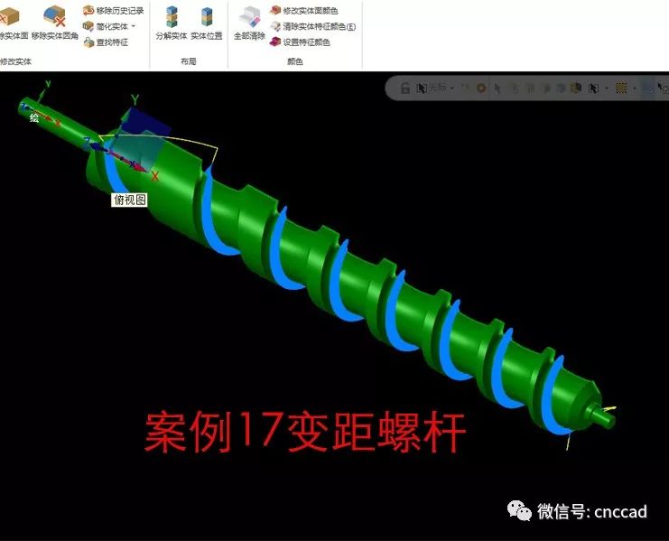Click the 光标 AutoCursor button
The width and height of the screenshot is (669, 541).
[x=432, y=89]
